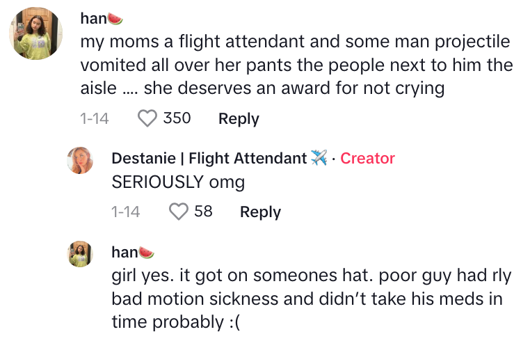Screen dimensions: 530x341
Task: Click the airplane emoji beside Destanie's name
Action: 319,159
